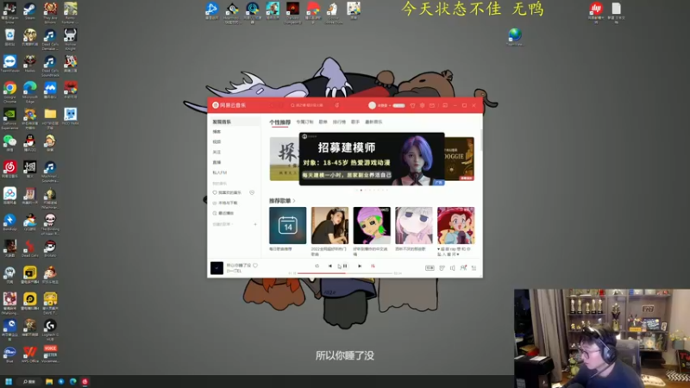Like the current song with heart icon
This screenshot has height=388, width=690.
[255, 266]
